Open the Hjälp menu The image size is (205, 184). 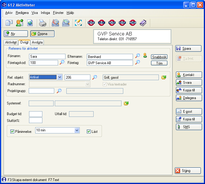pos(70,13)
